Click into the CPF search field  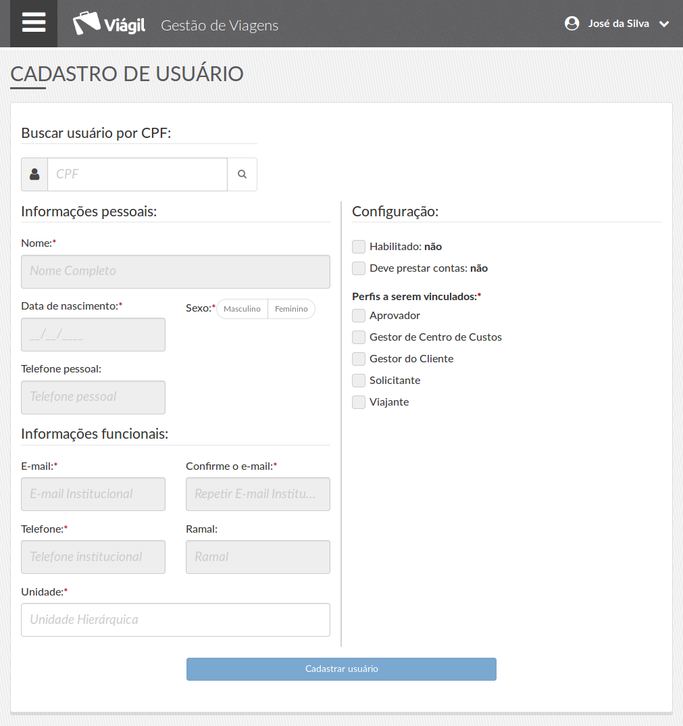point(137,174)
